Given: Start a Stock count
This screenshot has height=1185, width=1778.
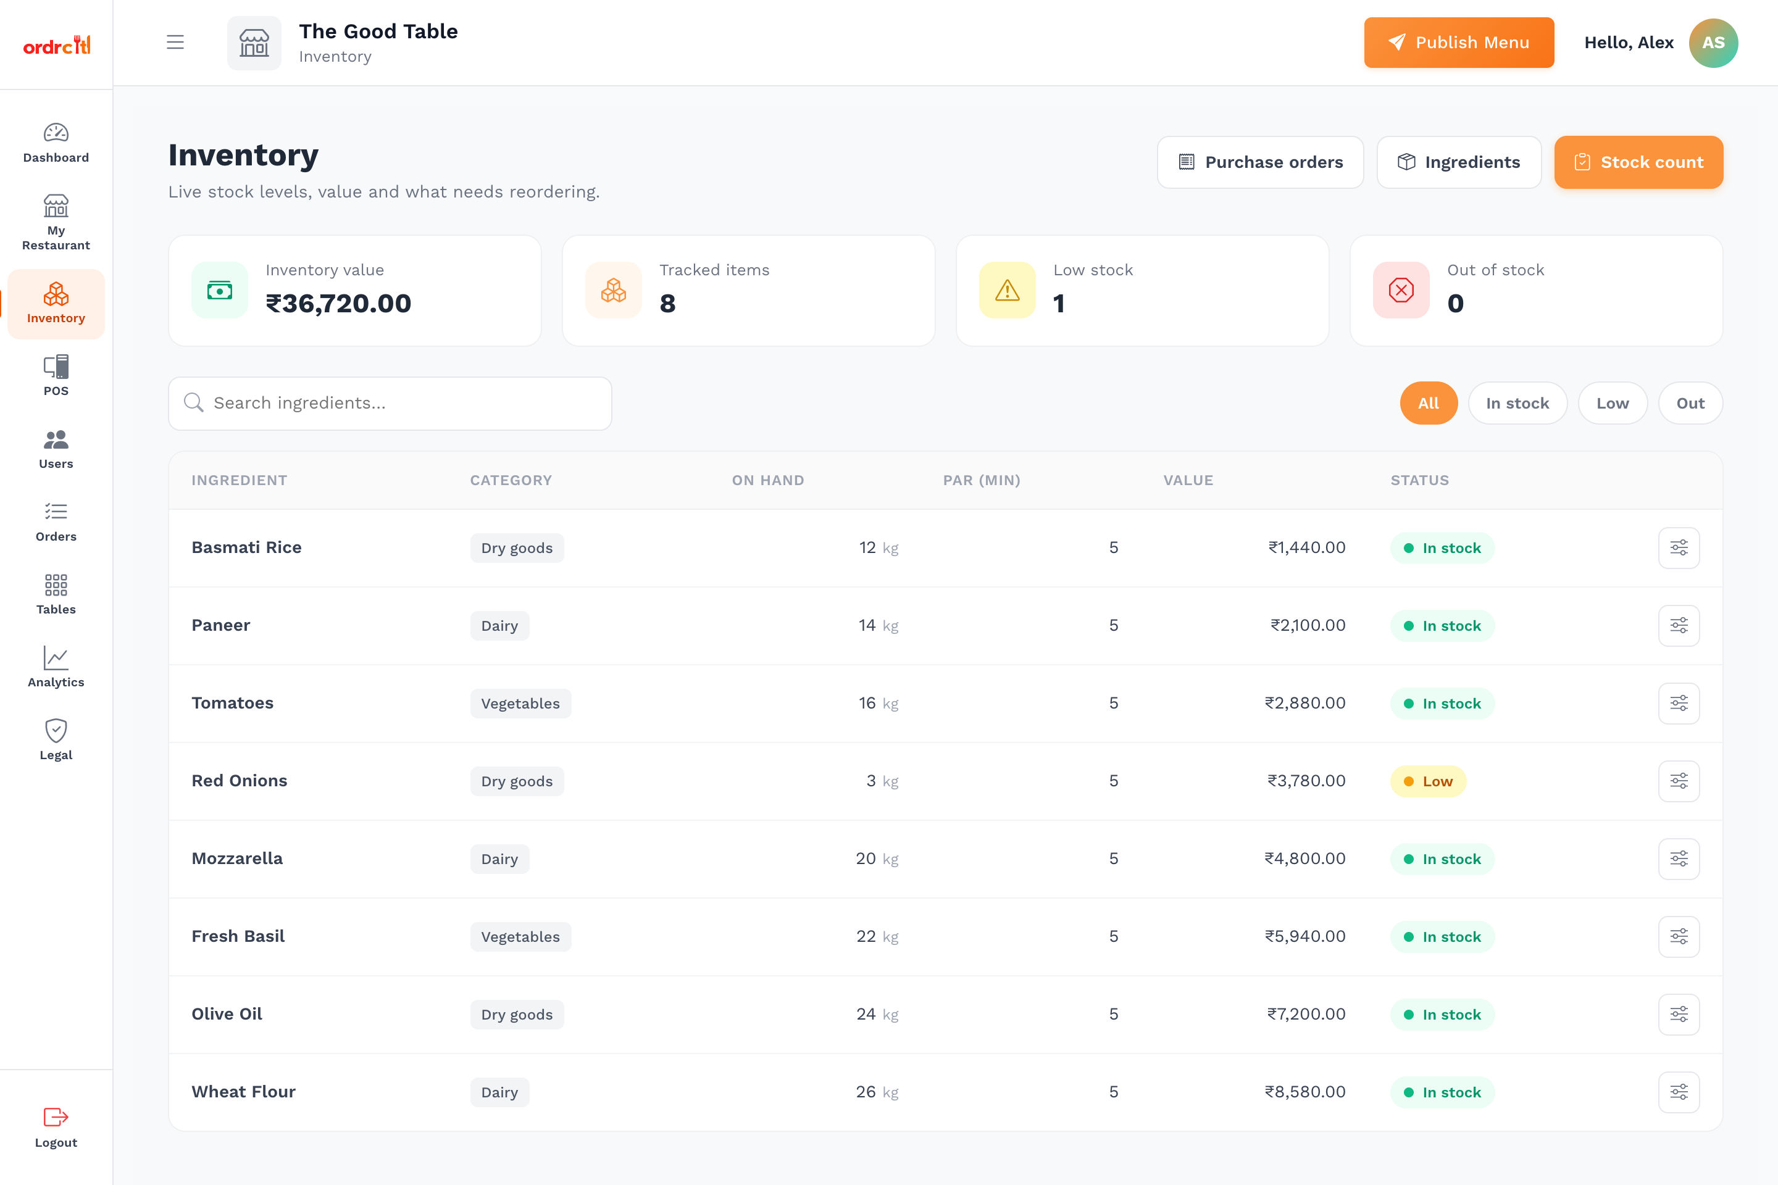Looking at the screenshot, I should point(1638,162).
